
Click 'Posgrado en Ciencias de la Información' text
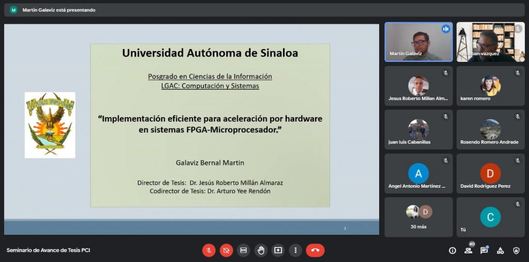(210, 76)
